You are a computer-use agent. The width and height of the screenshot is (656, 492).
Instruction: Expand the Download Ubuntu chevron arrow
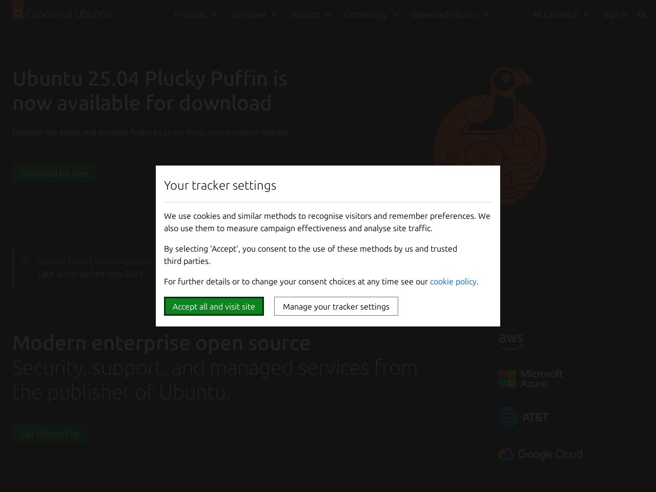485,14
